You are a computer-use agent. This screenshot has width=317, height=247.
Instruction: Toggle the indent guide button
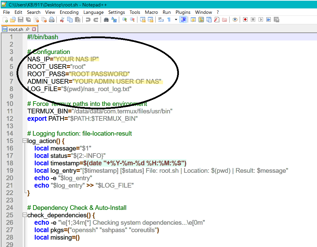click(x=183, y=20)
